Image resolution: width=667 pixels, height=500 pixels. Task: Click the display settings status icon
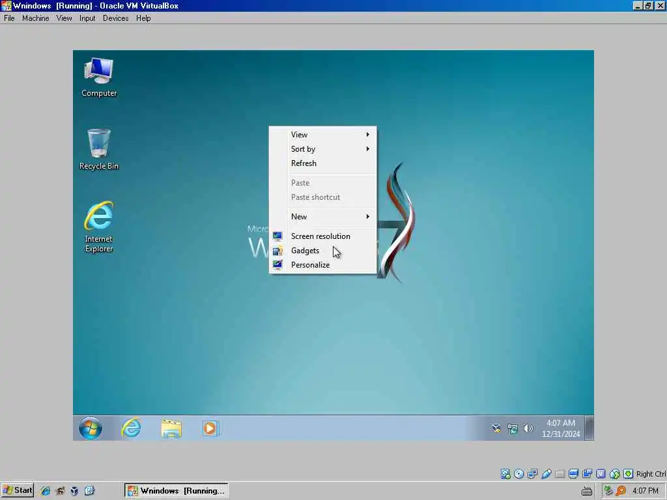point(573,474)
